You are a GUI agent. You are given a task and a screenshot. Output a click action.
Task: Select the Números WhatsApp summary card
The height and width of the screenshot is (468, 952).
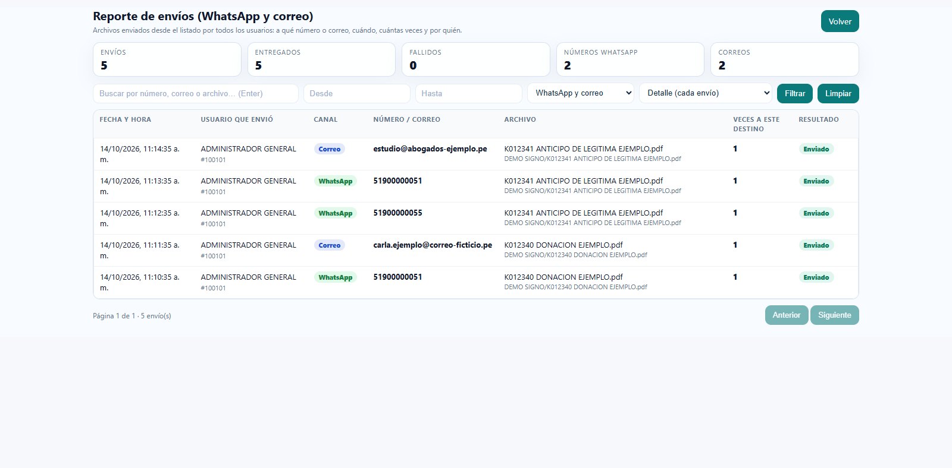pyautogui.click(x=630, y=59)
